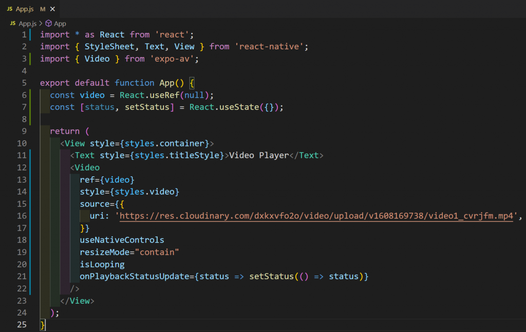Click App.js in the breadcrumb path

(27, 24)
